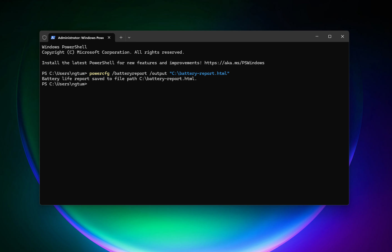
Task: Expand the new tab profiles dropdown chevron
Action: (x=129, y=38)
